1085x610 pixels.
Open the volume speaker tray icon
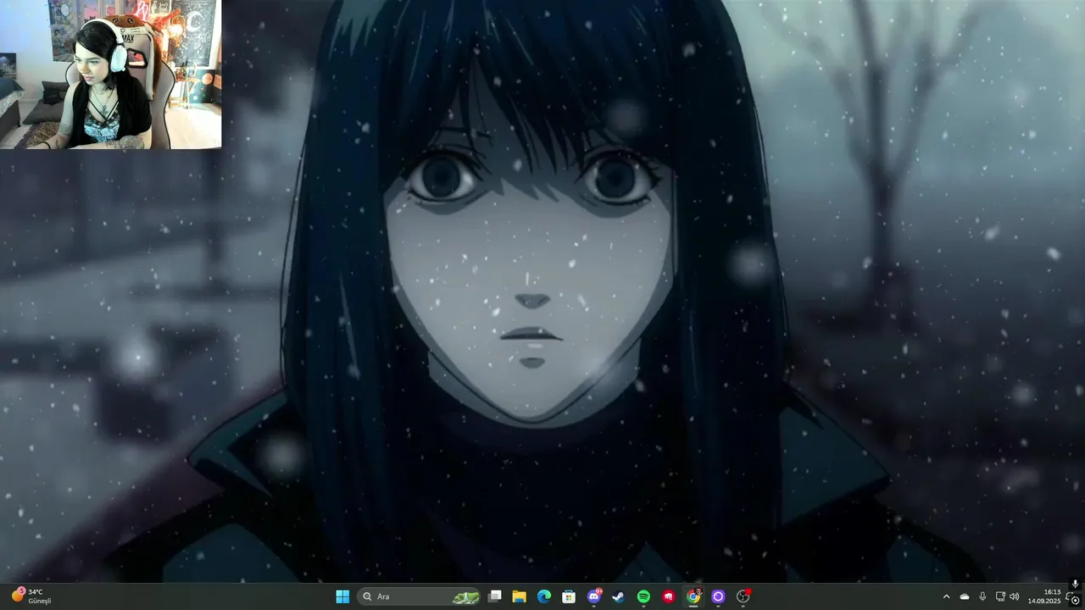pos(1015,596)
